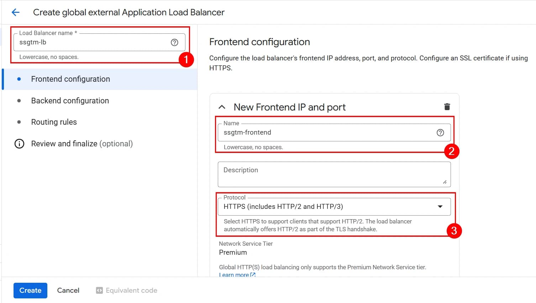The image size is (536, 303).
Task: Collapse the New Frontend IP and port section
Action: click(222, 107)
